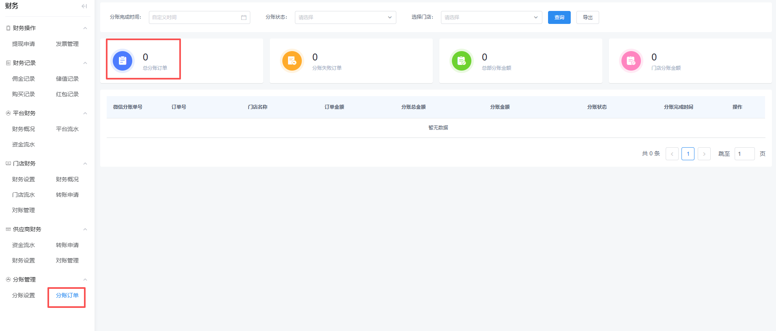Collapse the 财务操作 menu group

[x=85, y=28]
